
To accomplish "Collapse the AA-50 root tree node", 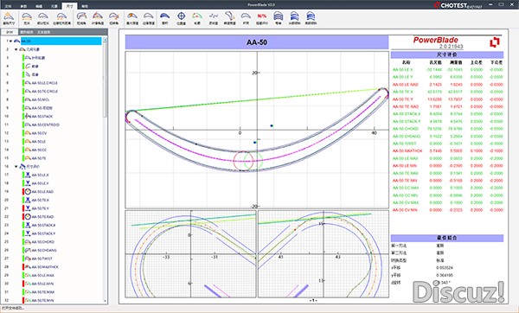I will coord(11,41).
